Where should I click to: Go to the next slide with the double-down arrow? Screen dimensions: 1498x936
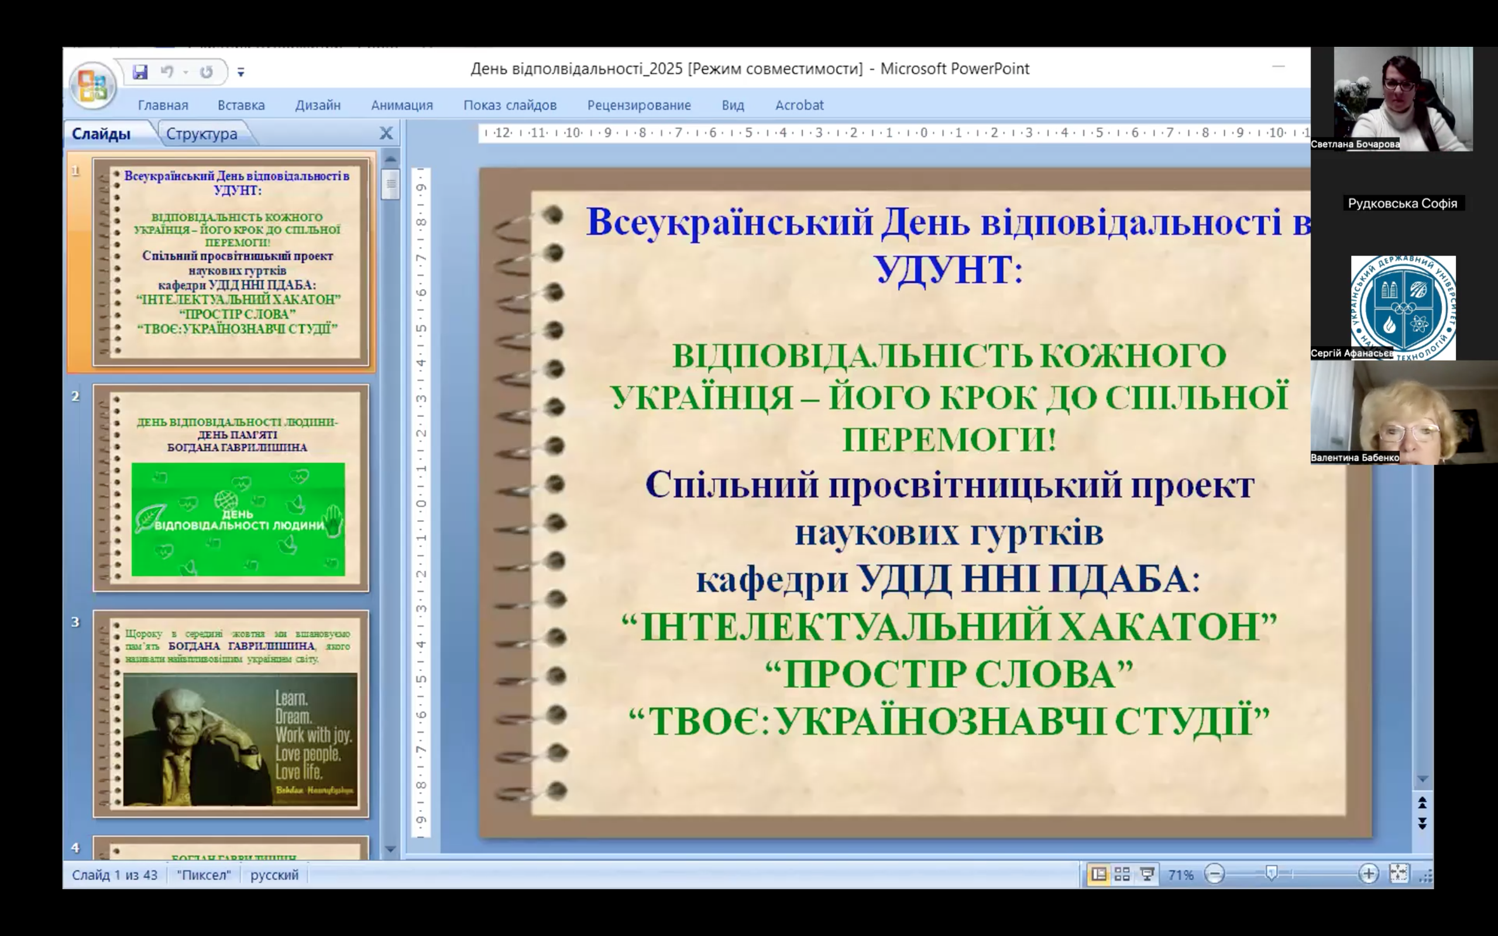[x=1422, y=823]
